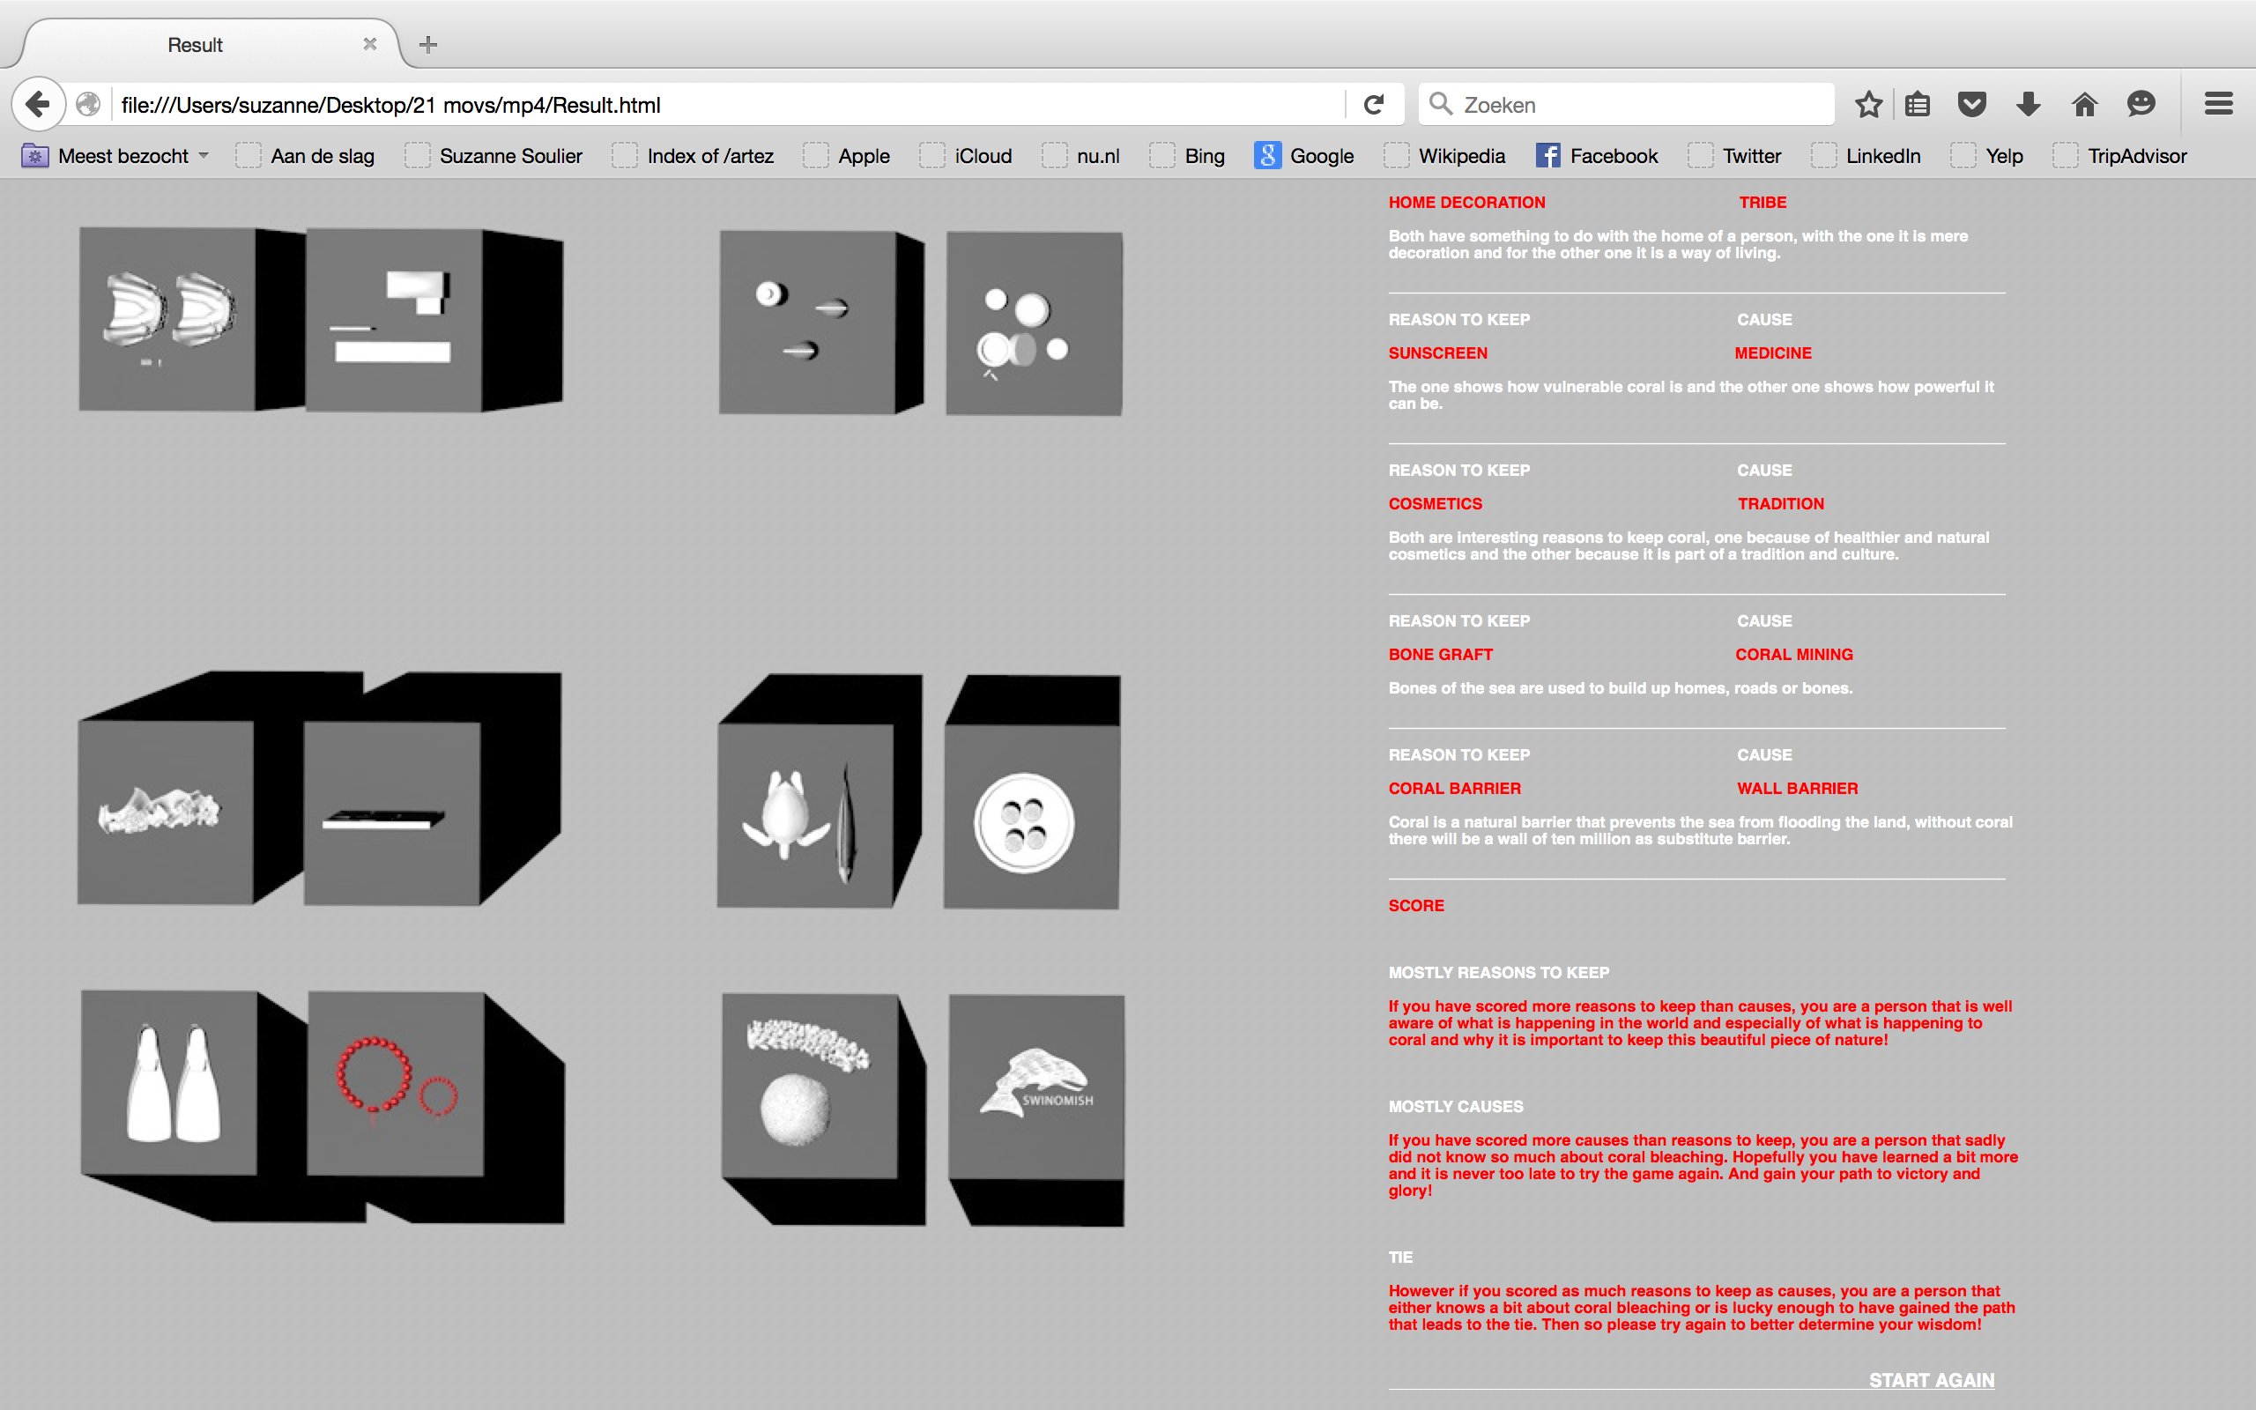The width and height of the screenshot is (2256, 1410).
Task: Bookmark this page with the star icon
Action: point(1868,105)
